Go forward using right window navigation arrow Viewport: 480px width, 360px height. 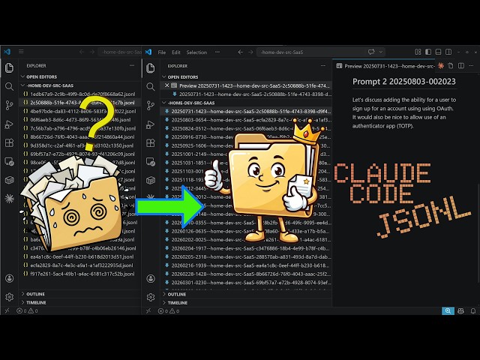coord(250,52)
